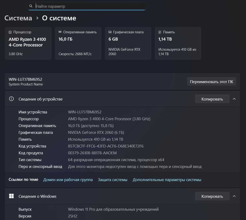Viewport: 246px width, 220px height.
Task: Click the 'Код устройства' label
Action: (x=32, y=146)
